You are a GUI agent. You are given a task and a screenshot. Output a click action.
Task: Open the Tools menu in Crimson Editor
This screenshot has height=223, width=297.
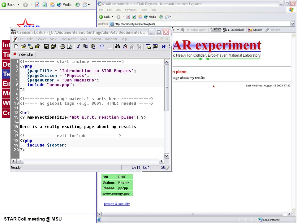click(83, 39)
